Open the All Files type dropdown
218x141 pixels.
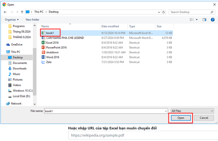pyautogui.click(x=192, y=111)
